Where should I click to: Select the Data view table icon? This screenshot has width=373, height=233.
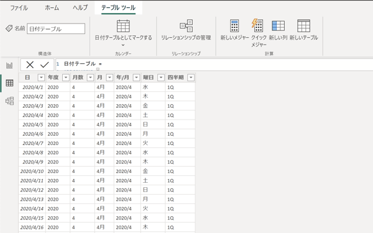coord(9,83)
